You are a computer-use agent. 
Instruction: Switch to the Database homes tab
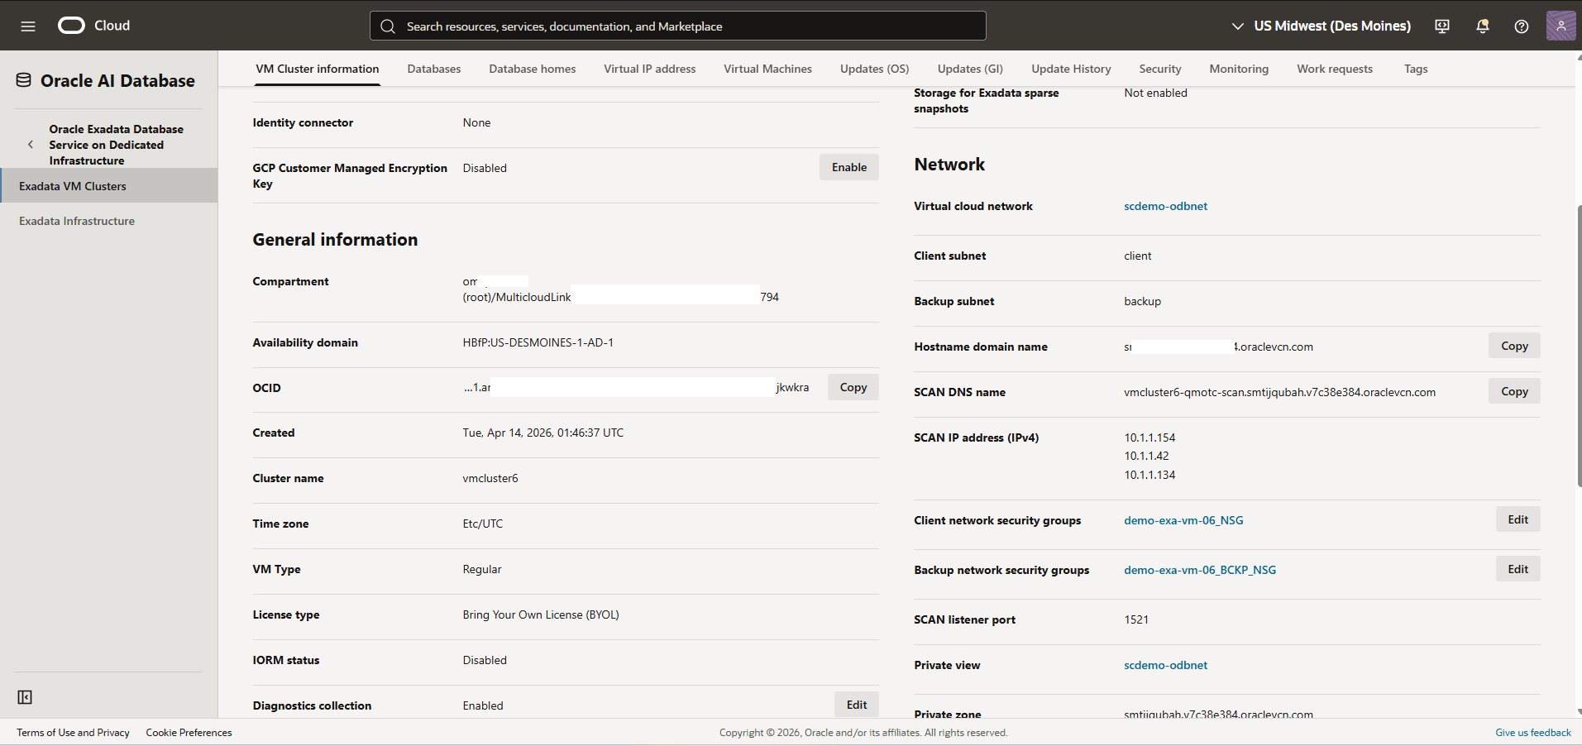(x=533, y=69)
